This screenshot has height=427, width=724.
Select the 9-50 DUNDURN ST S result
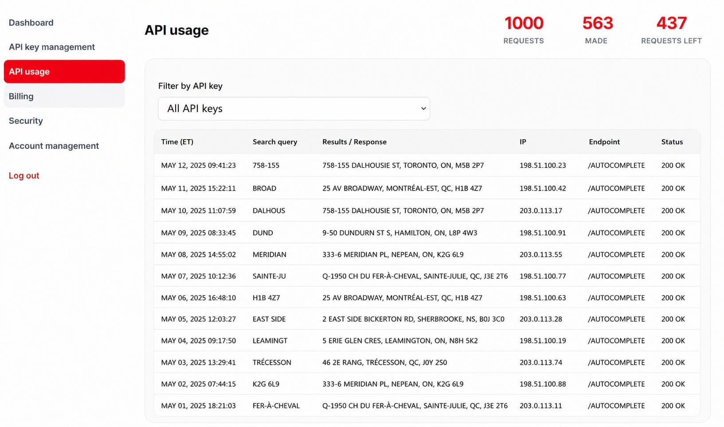coord(400,233)
